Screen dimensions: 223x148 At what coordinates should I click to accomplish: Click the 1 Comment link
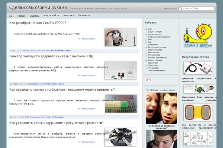59,117
